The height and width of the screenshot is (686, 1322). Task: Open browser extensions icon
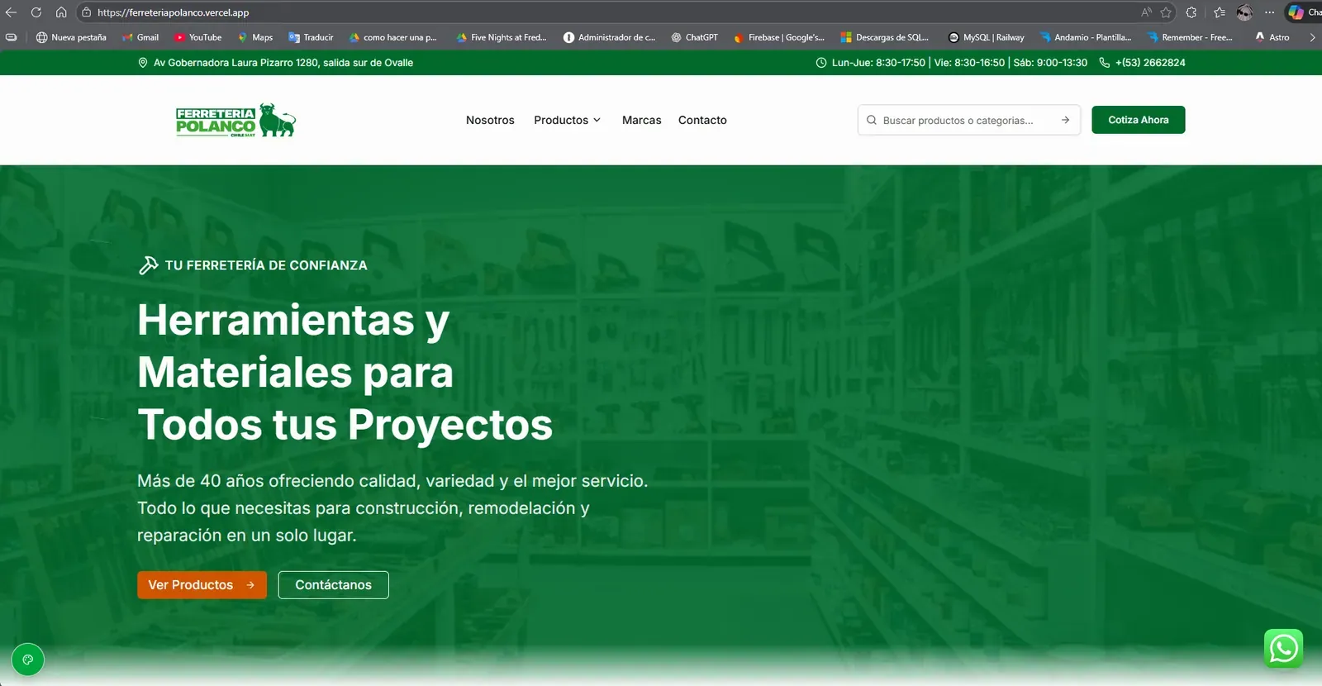(1191, 12)
